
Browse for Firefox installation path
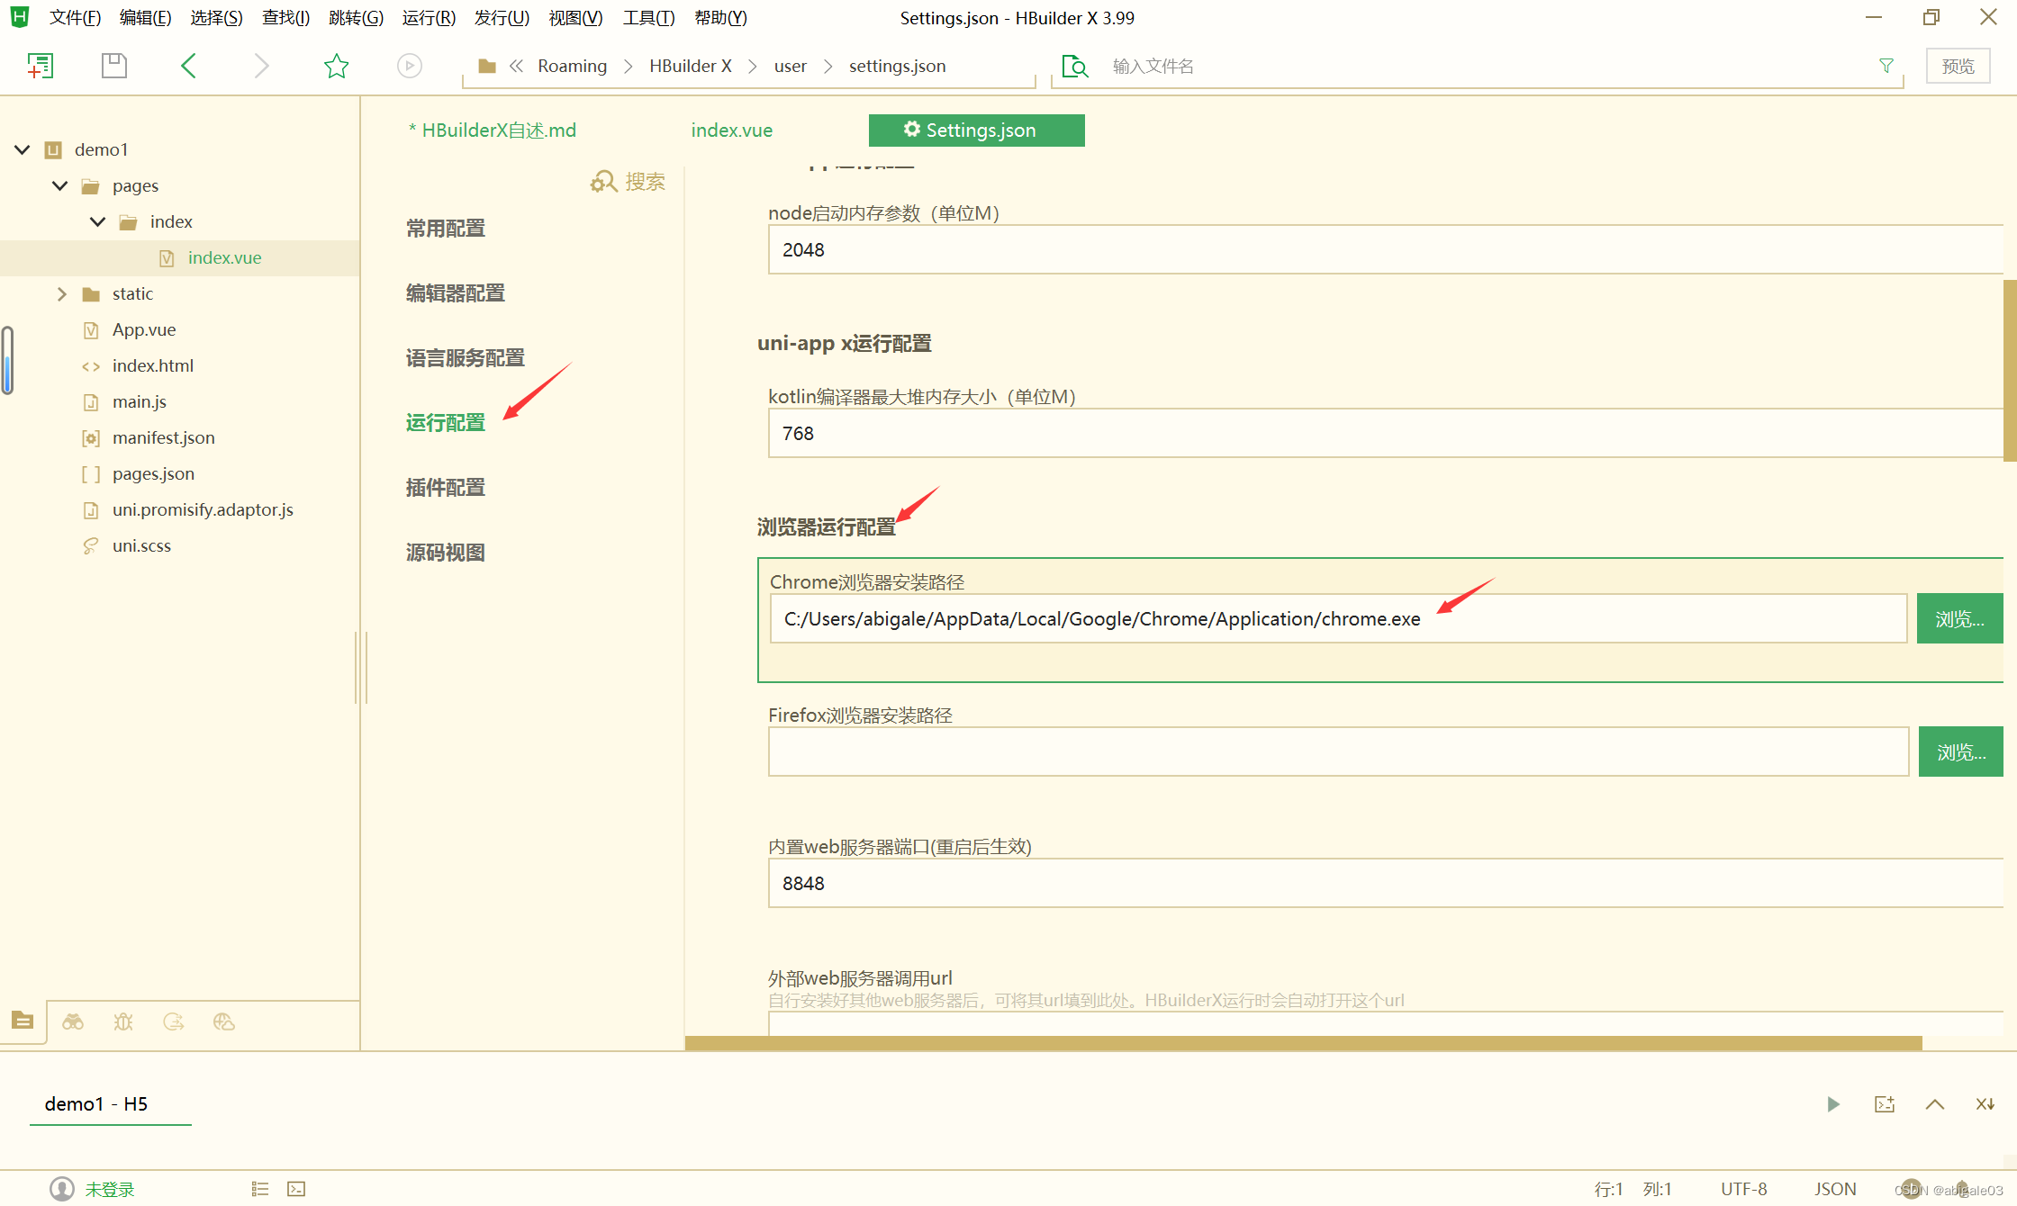pos(1960,751)
